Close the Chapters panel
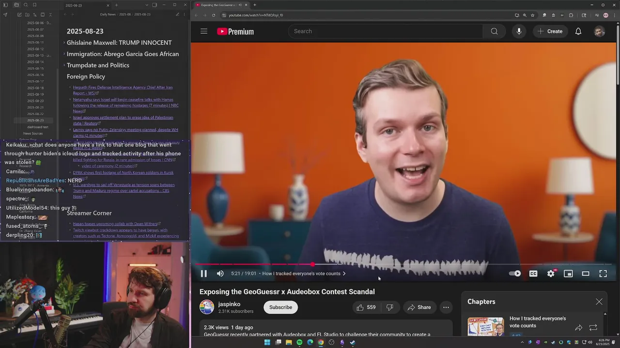 tap(599, 302)
